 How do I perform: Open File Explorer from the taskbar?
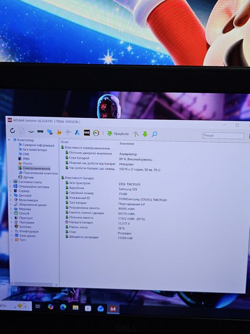tap(75, 308)
